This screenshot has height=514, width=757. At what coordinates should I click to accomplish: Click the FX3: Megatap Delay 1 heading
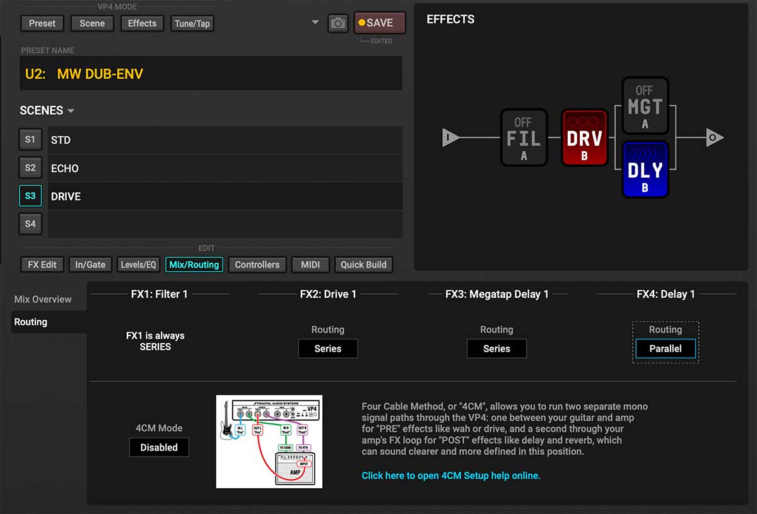497,294
